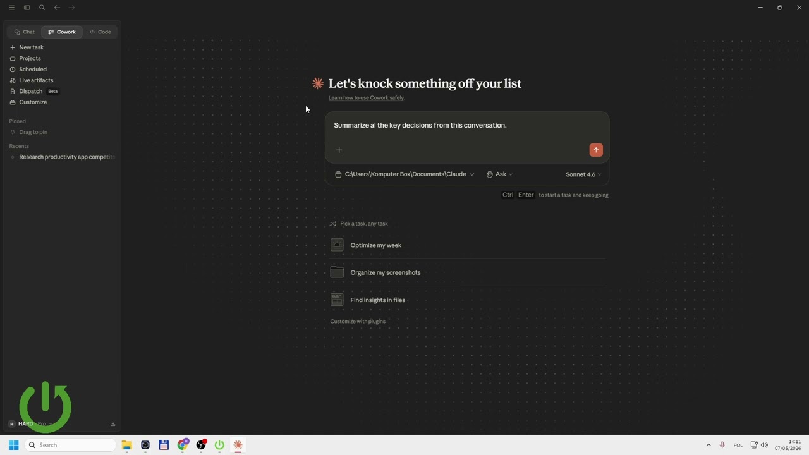This screenshot has width=809, height=455.
Task: Click the Organize my screenshots folder icon
Action: click(x=337, y=272)
